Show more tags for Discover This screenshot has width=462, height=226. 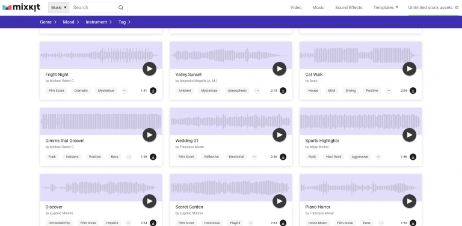click(x=129, y=223)
